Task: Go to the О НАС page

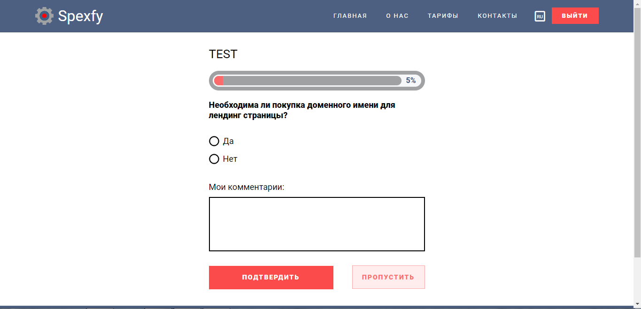Action: pos(397,16)
